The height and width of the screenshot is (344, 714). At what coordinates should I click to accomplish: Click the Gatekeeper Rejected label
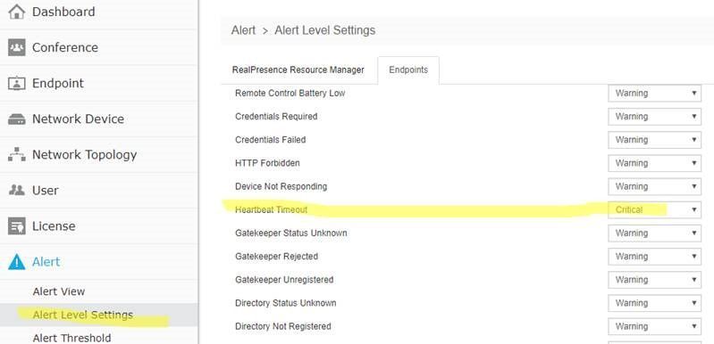(x=276, y=257)
